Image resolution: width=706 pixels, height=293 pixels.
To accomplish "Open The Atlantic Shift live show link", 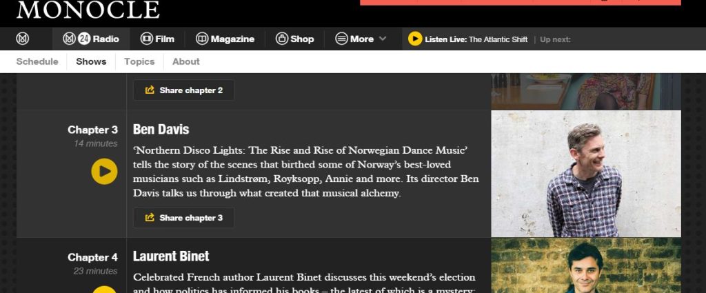I will coord(498,39).
